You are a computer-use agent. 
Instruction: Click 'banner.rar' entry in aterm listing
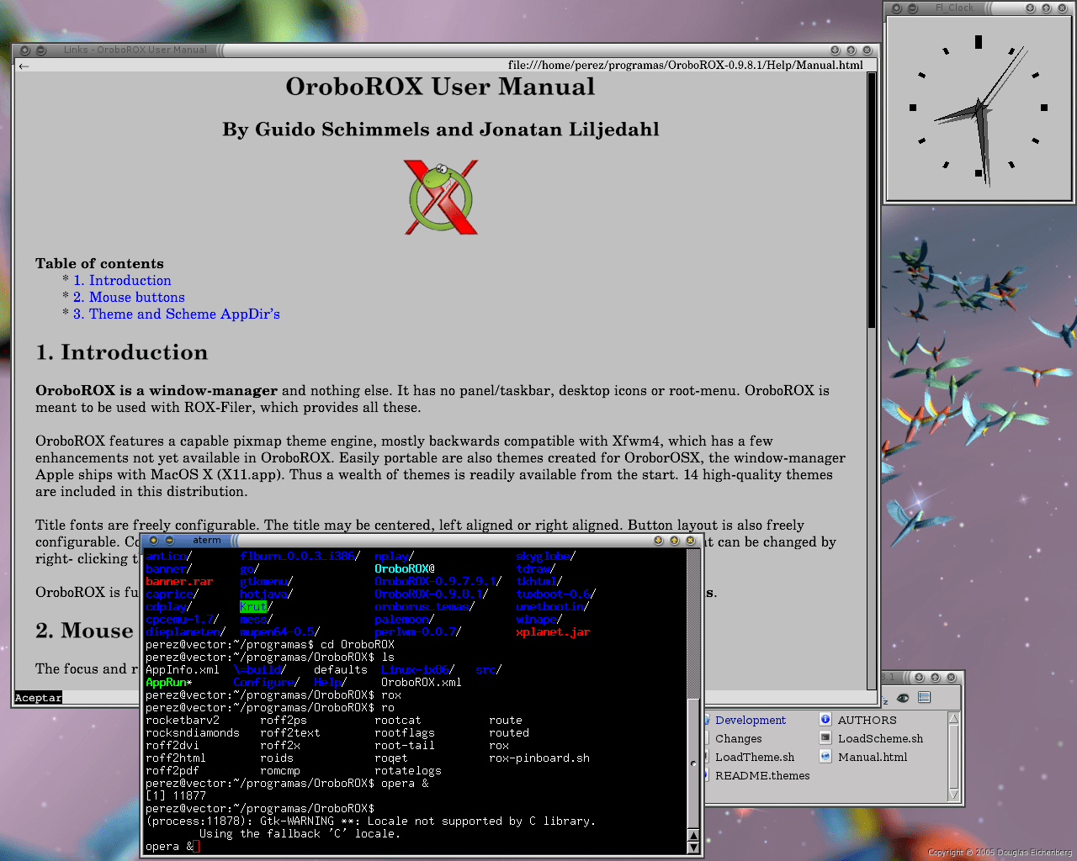pos(179,582)
